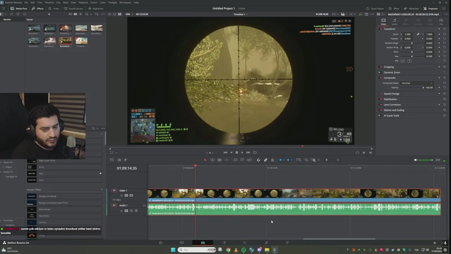Toggle the Retime and Scaling switch
451x254 pixels.
381,110
